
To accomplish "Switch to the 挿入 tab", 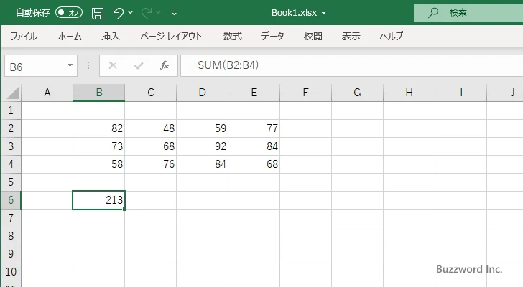I will click(x=111, y=36).
